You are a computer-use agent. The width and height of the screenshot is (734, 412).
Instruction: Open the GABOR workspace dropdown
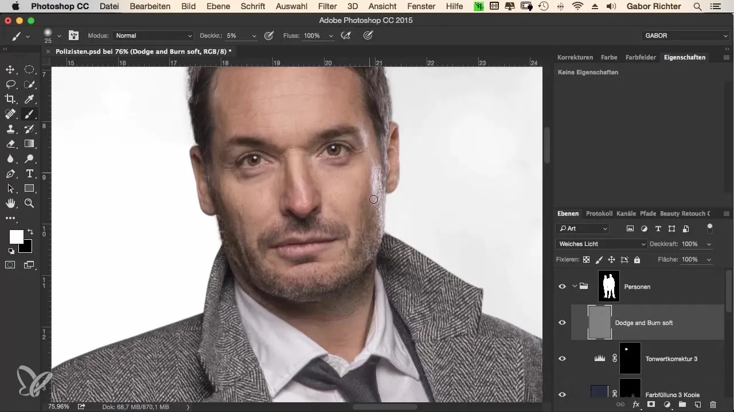click(x=685, y=35)
